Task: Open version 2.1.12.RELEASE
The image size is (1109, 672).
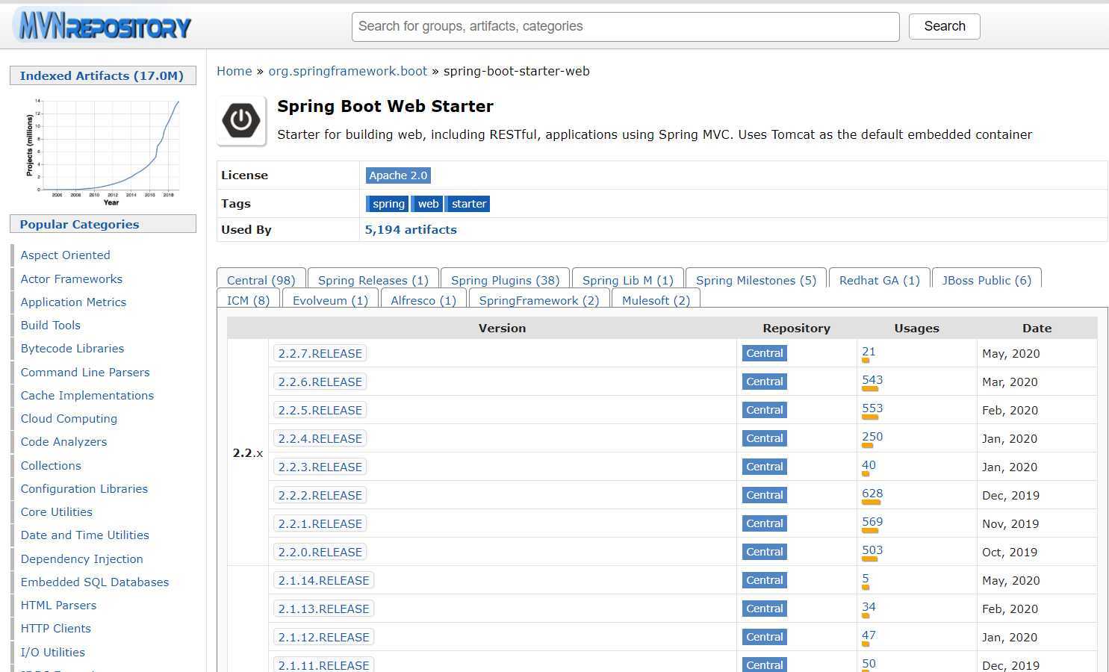Action: [323, 637]
